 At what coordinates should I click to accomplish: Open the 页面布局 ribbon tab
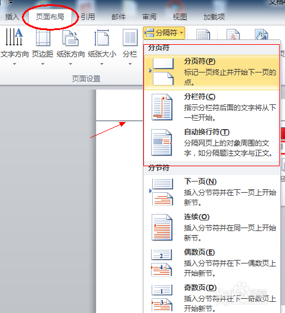[50, 17]
